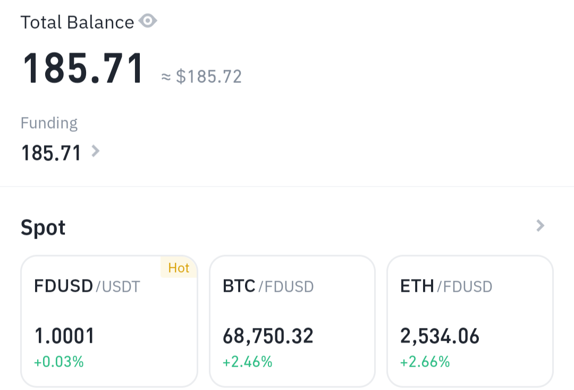Click the Total Balance label
Image resolution: width=574 pixels, height=390 pixels.
pyautogui.click(x=77, y=21)
